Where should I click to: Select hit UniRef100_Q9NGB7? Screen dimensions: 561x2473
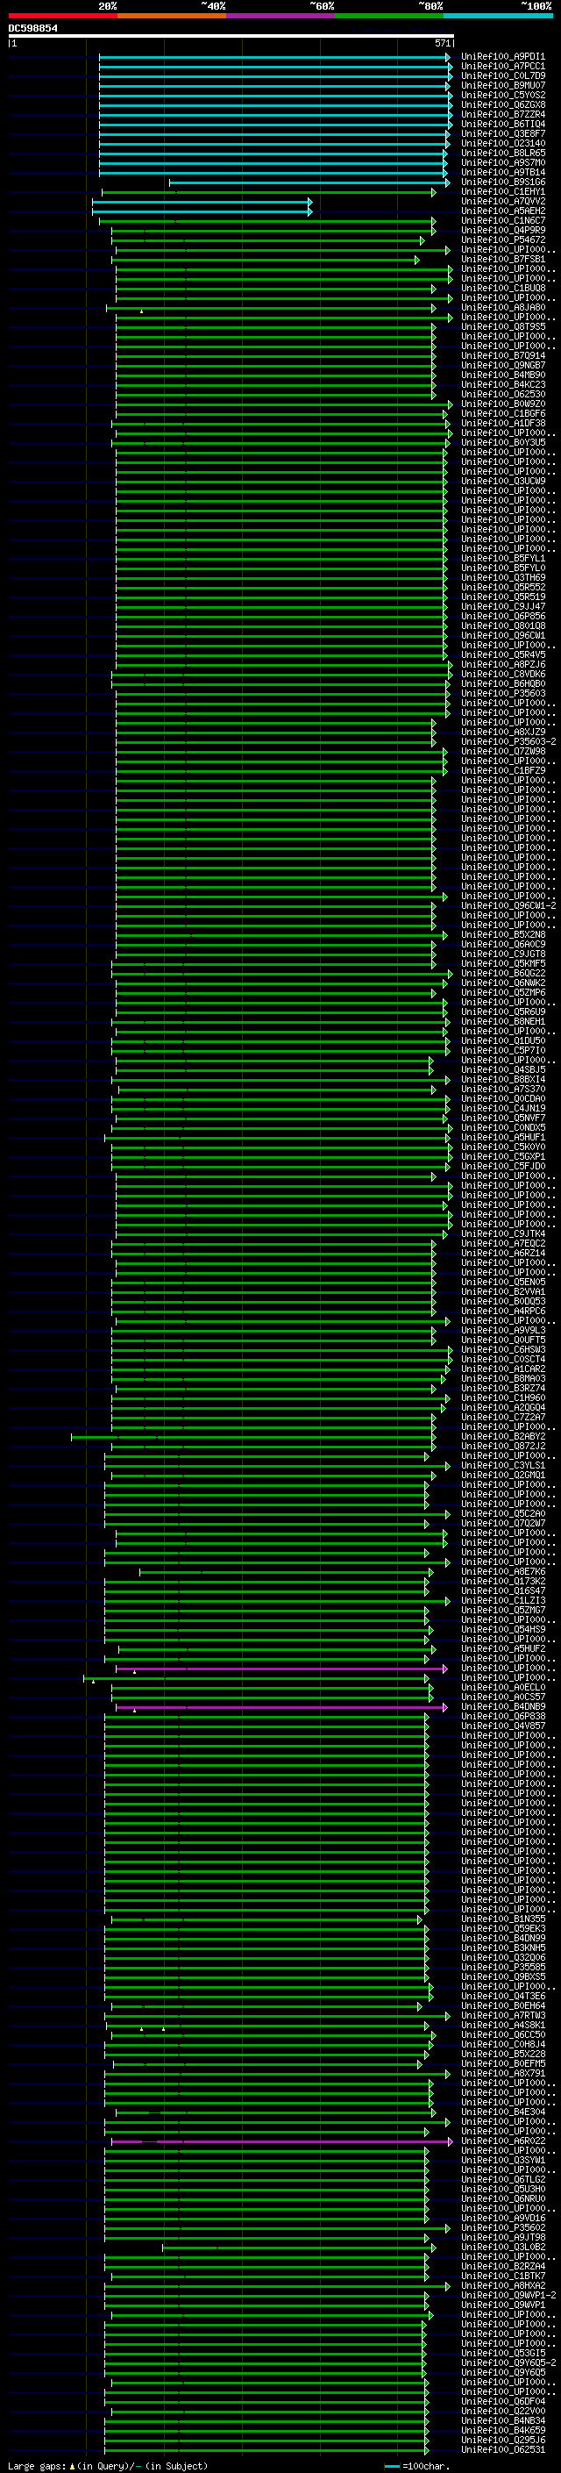click(502, 366)
